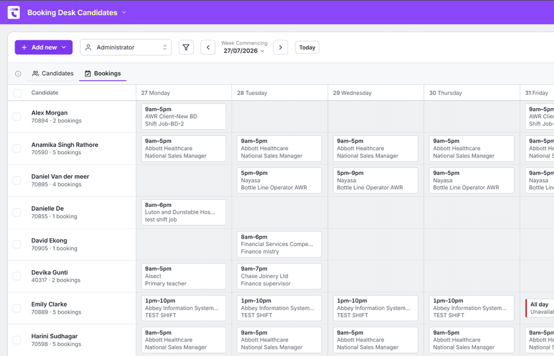Screen dimensions: 554x356
Task: Open Danielle De's Luton and Dunstable booking
Action: point(183,212)
